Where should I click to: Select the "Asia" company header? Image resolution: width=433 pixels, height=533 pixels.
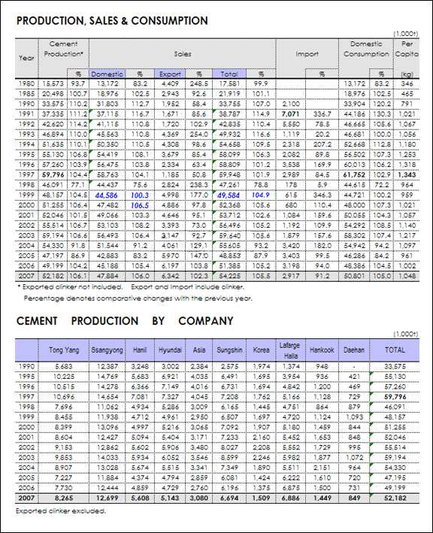198,350
